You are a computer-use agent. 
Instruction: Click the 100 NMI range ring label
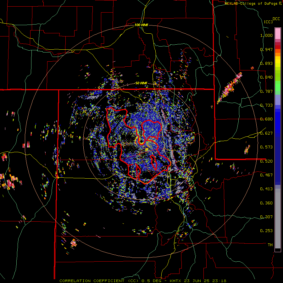click(141, 25)
